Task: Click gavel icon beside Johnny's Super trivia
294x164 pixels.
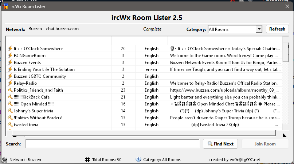Action: pos(10,111)
